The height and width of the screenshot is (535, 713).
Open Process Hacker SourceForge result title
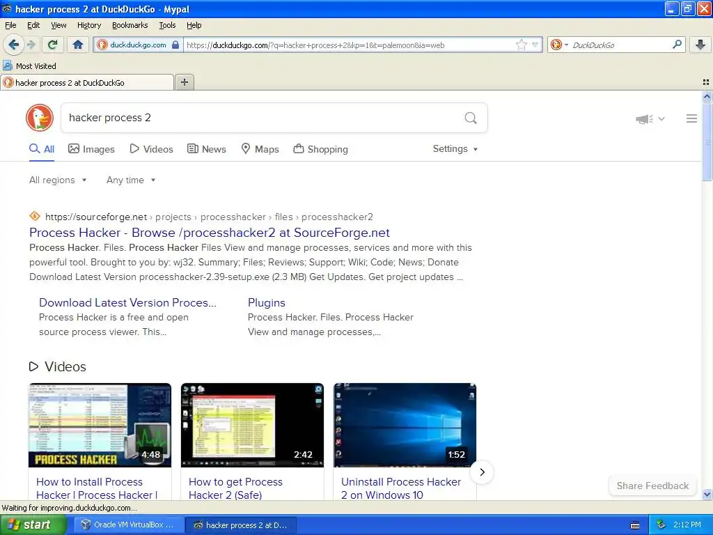click(209, 233)
